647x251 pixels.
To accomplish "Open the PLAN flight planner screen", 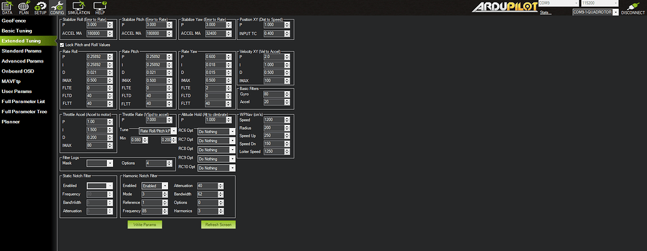I will (x=24, y=7).
